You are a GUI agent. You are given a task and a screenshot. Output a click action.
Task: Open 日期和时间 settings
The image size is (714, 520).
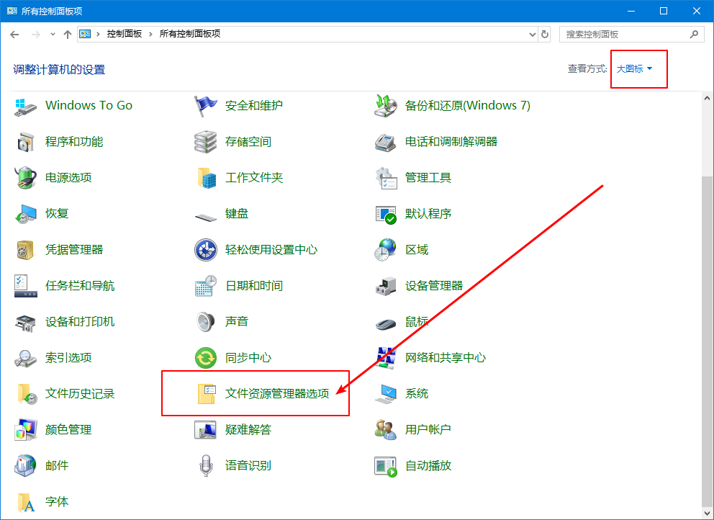pyautogui.click(x=255, y=285)
